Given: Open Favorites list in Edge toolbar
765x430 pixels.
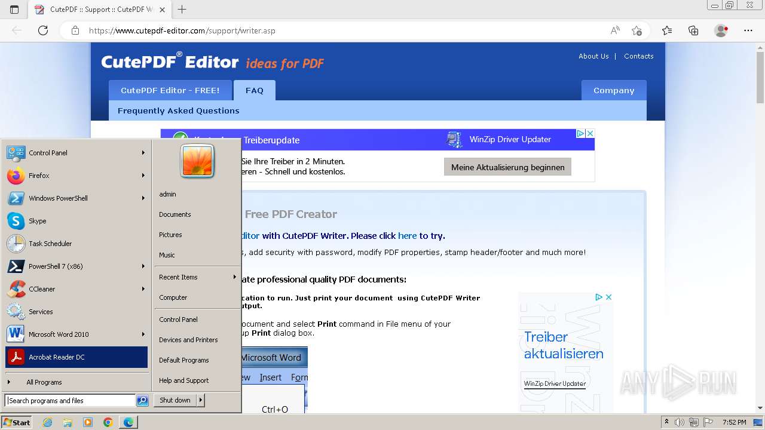Looking at the screenshot, I should (x=667, y=30).
